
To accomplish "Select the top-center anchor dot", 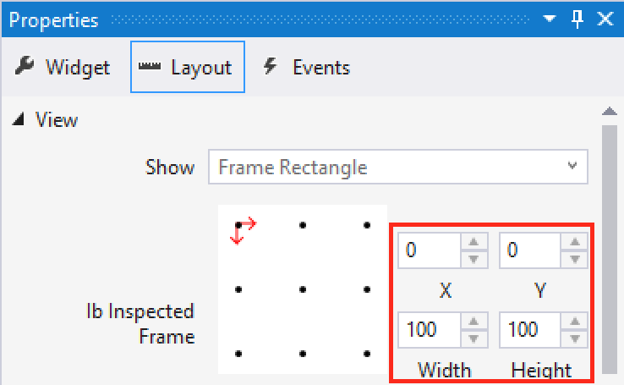I will tap(303, 225).
